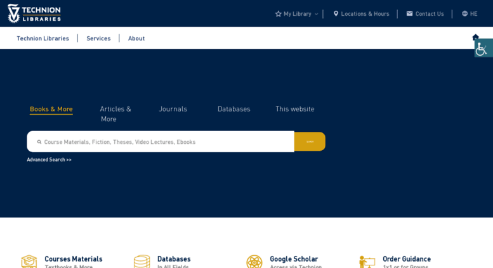The height and width of the screenshot is (268, 493).
Task: Focus the course materials search field
Action: (161, 141)
